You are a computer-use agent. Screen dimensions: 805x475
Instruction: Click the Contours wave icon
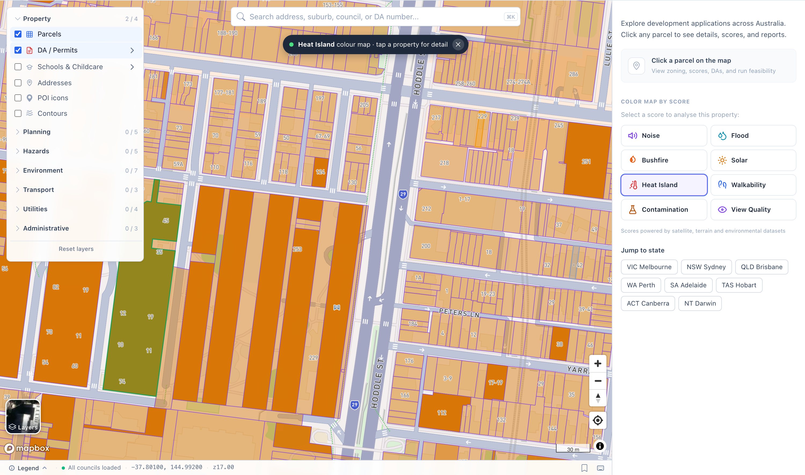[x=30, y=113]
